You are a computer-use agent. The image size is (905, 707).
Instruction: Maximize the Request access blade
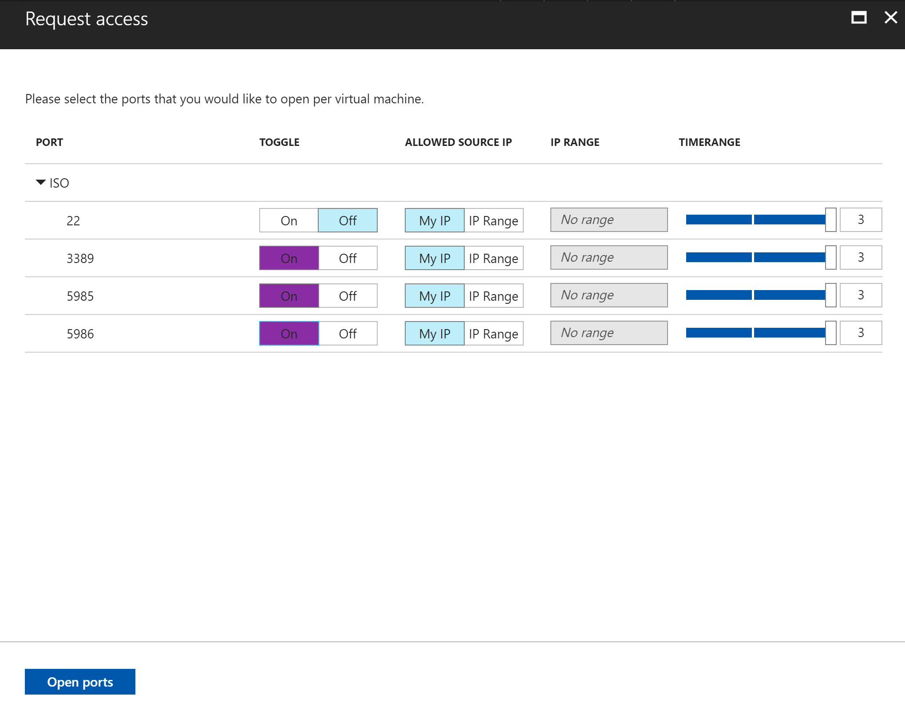858,18
